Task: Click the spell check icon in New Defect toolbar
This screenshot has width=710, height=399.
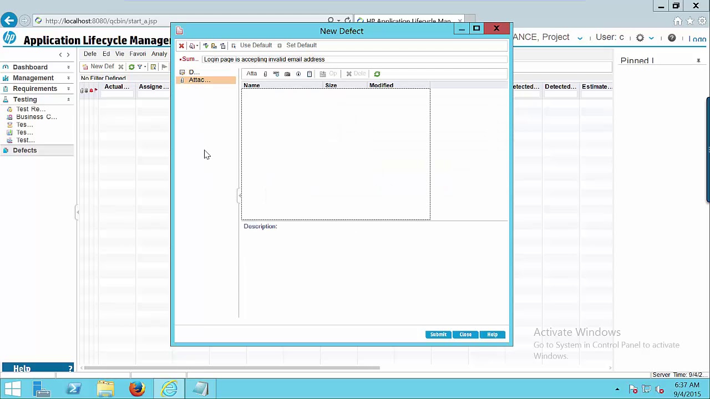Action: 205,45
